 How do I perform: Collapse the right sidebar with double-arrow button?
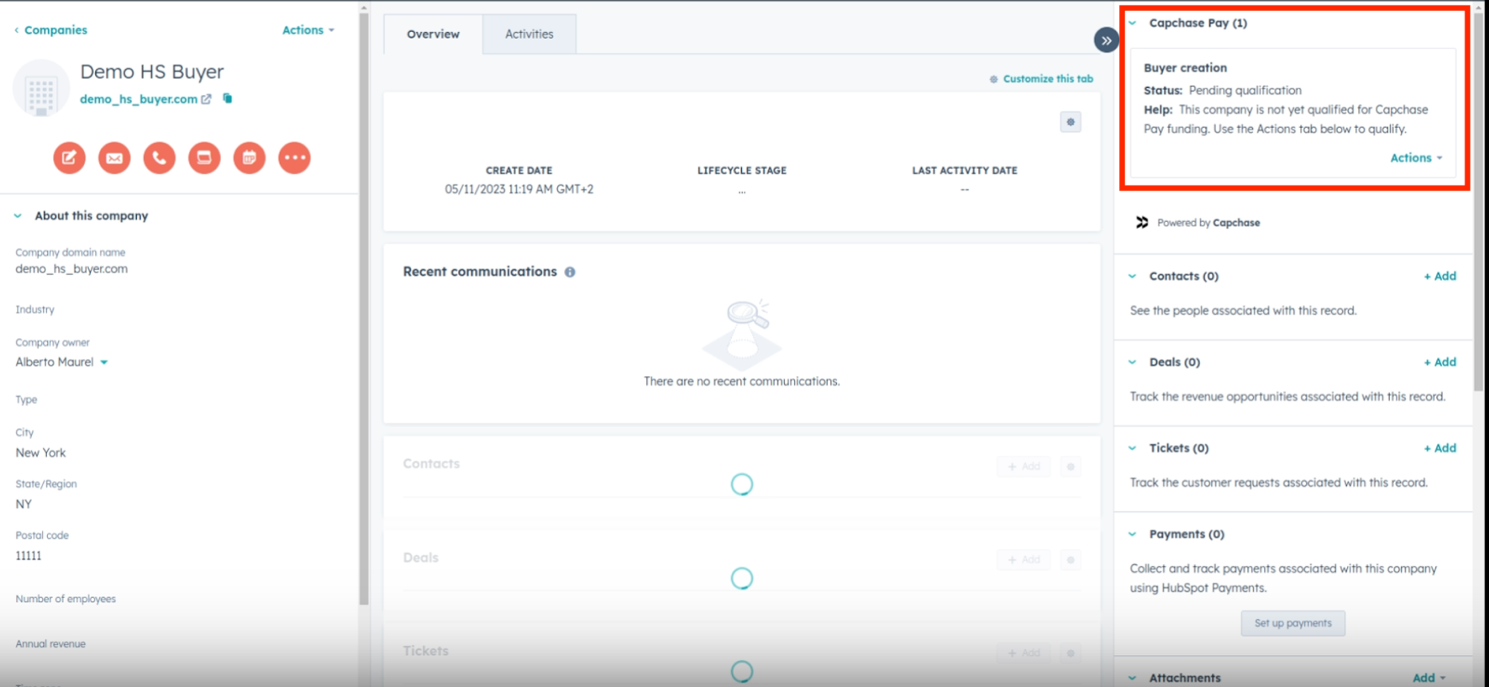(1106, 40)
